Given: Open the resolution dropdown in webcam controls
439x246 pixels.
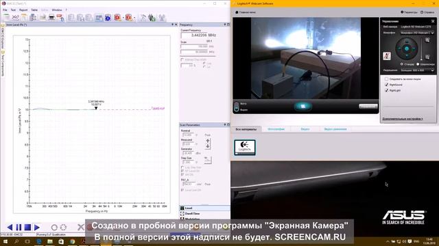Looking at the screenshot, I should (x=417, y=70).
